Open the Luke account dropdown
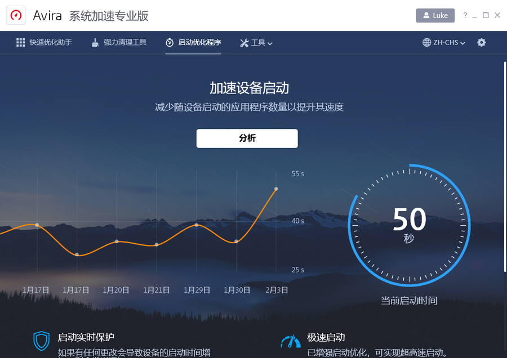Image resolution: width=507 pixels, height=358 pixels. [435, 15]
